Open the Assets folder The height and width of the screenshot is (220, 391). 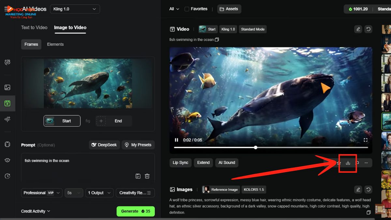click(x=229, y=9)
